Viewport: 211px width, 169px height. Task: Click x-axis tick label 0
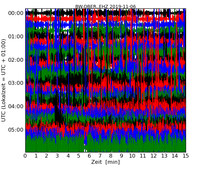(x=25, y=156)
